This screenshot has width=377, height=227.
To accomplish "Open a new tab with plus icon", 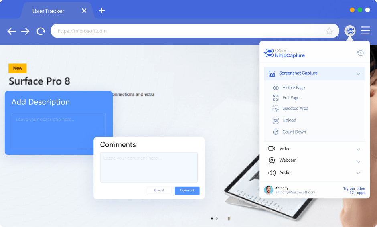I will pos(102,10).
